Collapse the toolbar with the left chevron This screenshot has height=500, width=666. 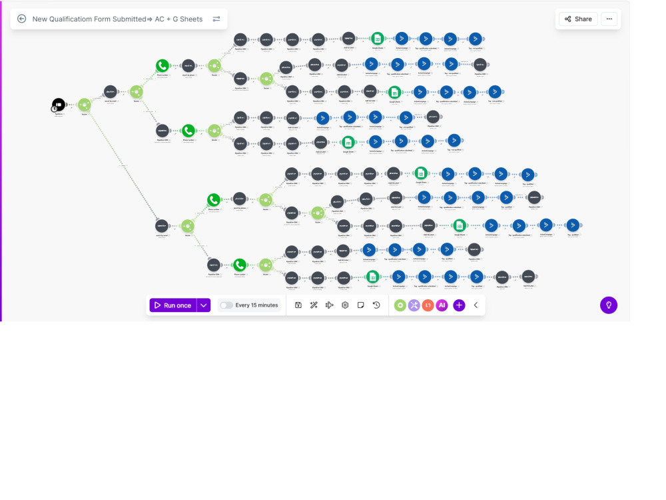(476, 305)
